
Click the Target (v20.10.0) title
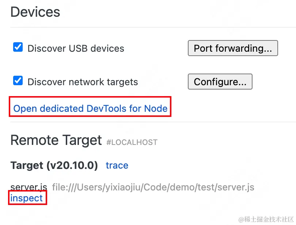pyautogui.click(x=54, y=166)
